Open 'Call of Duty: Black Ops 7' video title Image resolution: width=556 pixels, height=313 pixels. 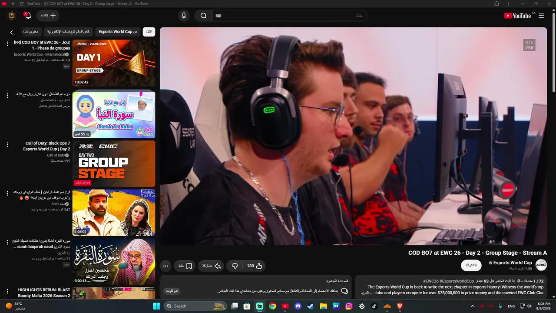pos(46,146)
